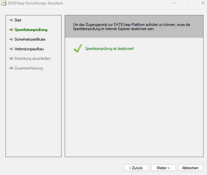Click the DATEVasp app icon in title bar
This screenshot has width=207, height=175.
point(4,3)
